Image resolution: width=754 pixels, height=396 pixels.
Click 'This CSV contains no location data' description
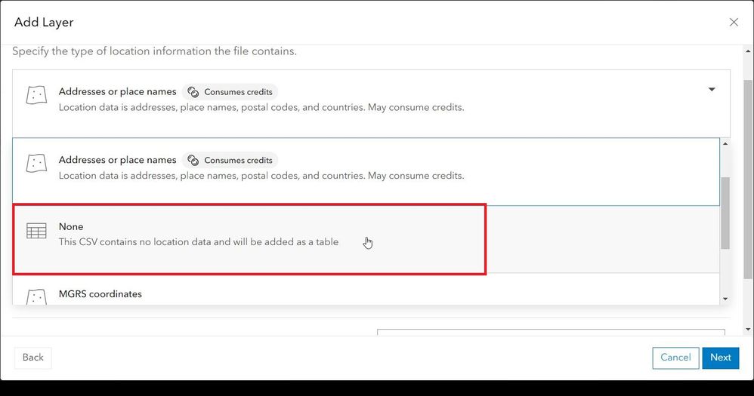coord(199,242)
